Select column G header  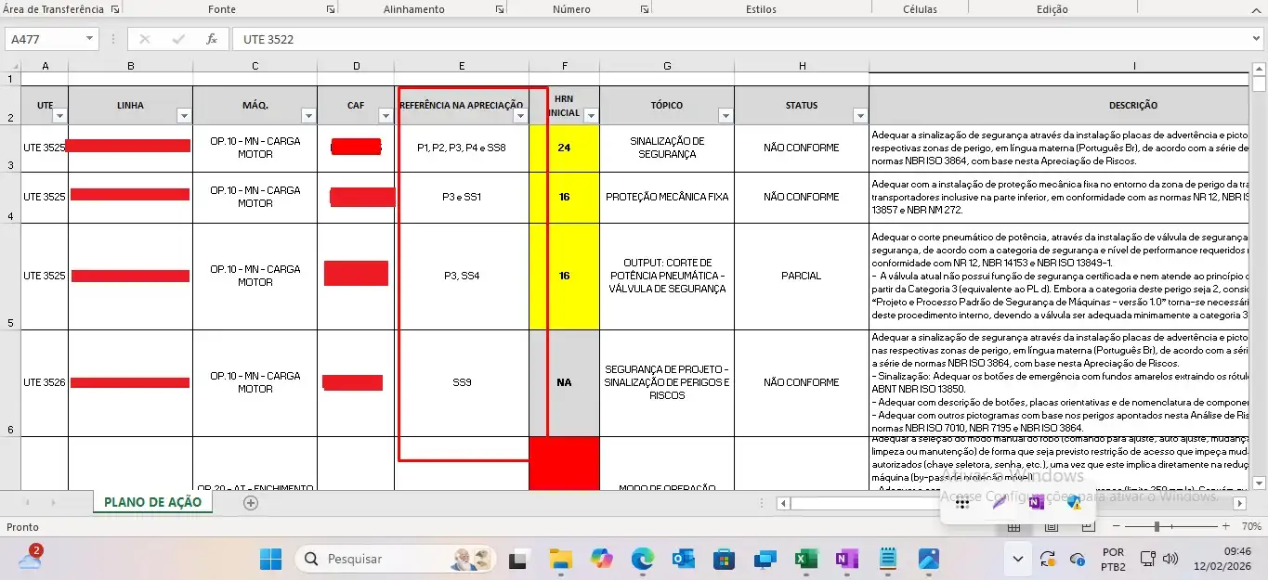coord(666,66)
